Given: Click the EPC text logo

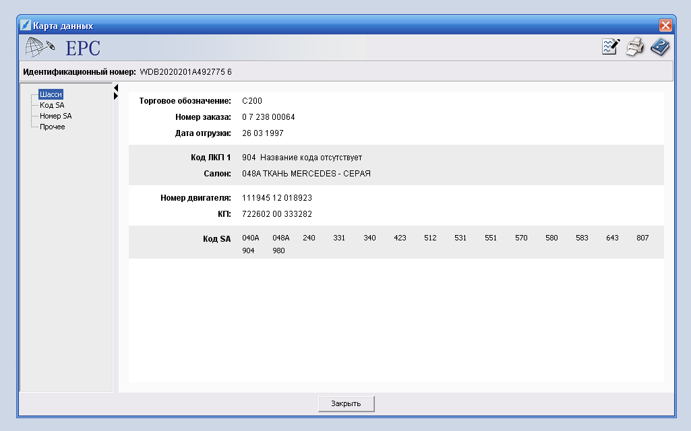Looking at the screenshot, I should (x=83, y=48).
